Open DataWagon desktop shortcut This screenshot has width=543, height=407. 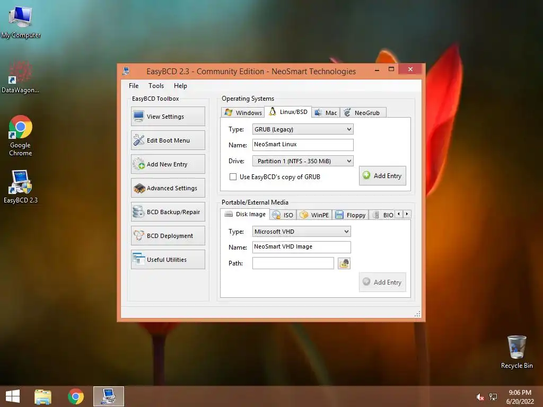[21, 77]
